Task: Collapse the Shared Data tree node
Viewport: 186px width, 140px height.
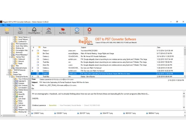Action: coord(7,75)
